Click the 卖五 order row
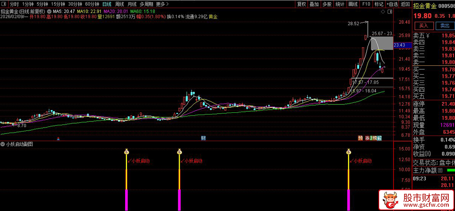This screenshot has height=211, width=455. click(434, 36)
